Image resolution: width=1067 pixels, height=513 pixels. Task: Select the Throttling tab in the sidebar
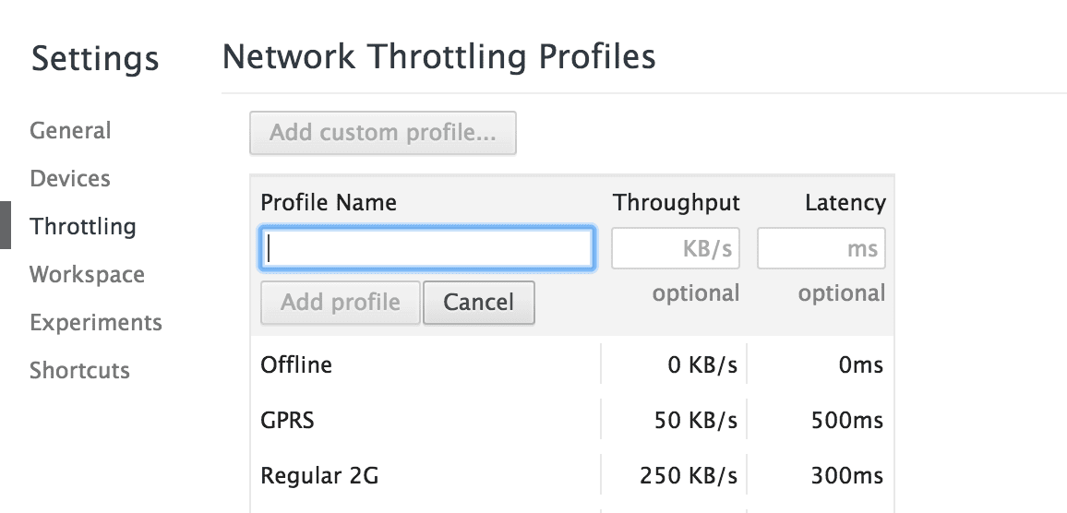click(83, 227)
